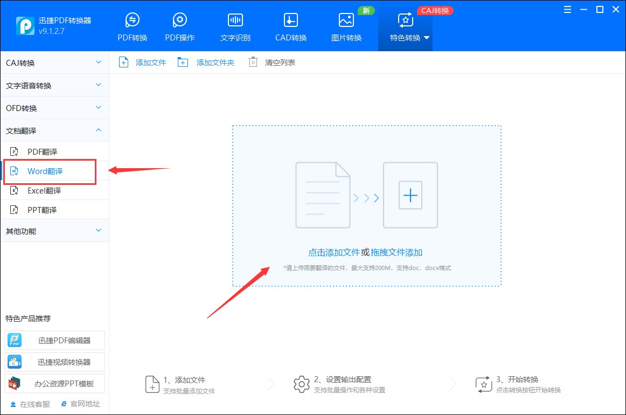
Task: Click the 办公资源PPT模板 product icon
Action: coord(15,383)
